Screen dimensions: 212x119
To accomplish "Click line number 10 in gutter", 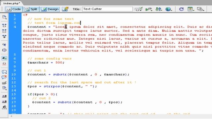I will pyautogui.click(x=14, y=74).
